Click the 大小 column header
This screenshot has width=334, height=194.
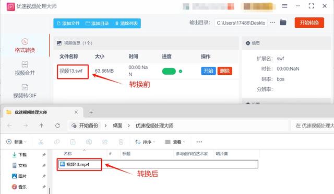[100, 56]
